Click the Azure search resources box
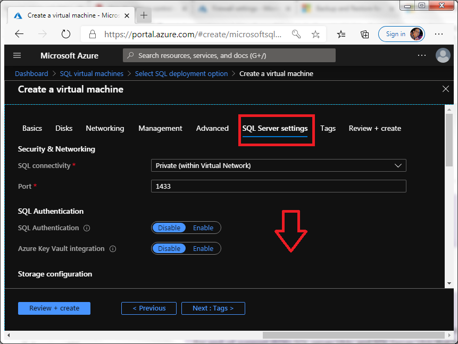The height and width of the screenshot is (344, 458). [x=229, y=55]
